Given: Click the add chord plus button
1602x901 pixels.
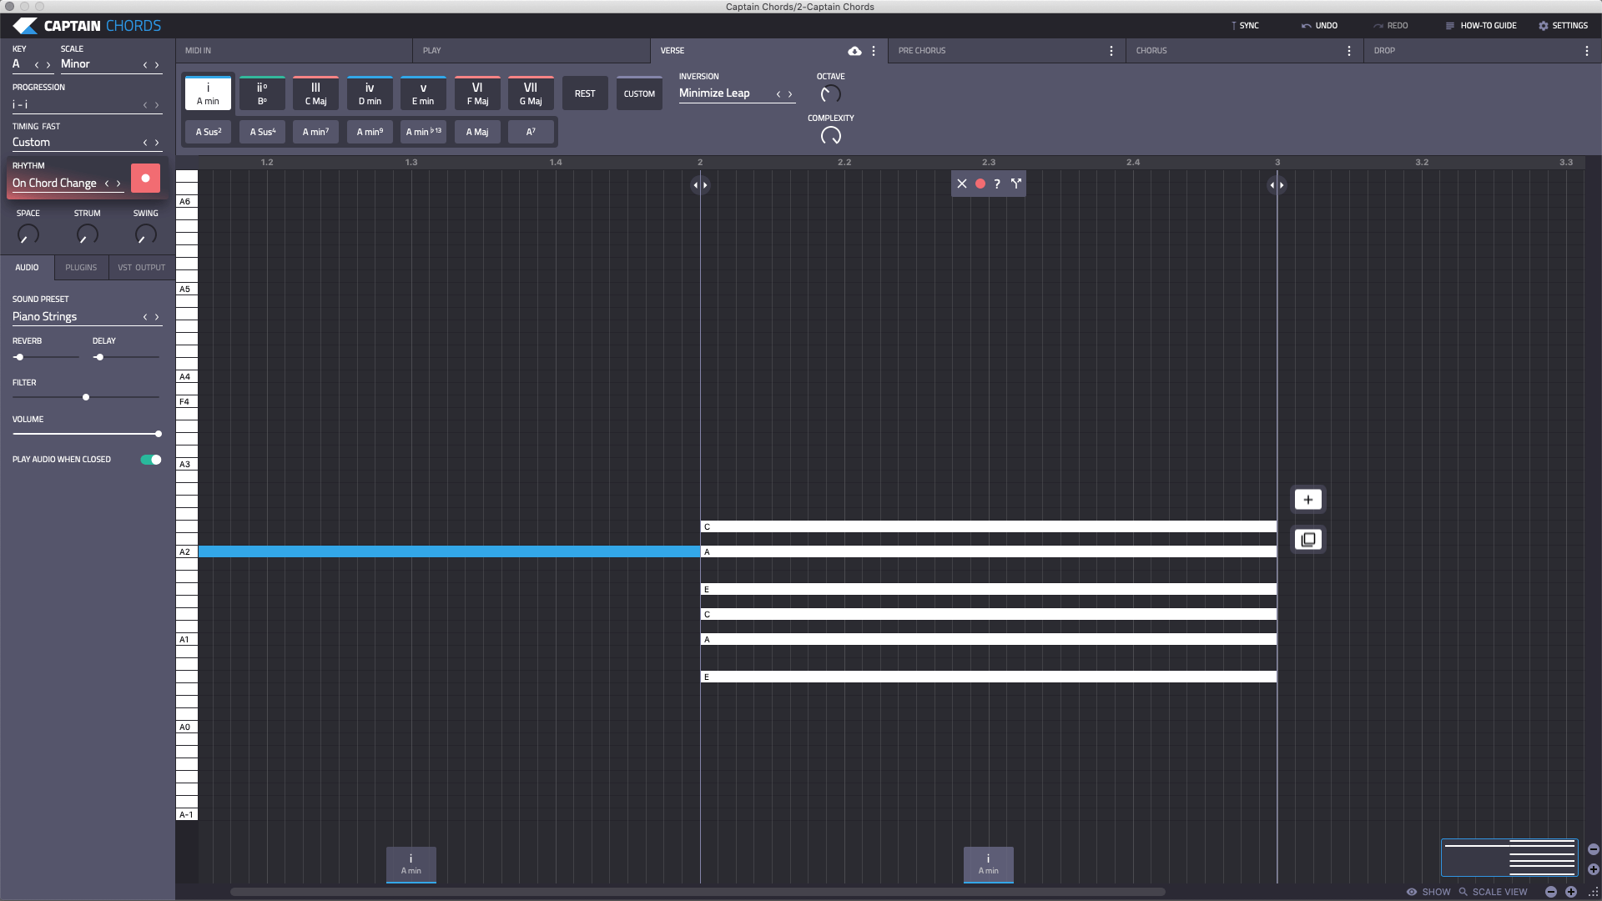Looking at the screenshot, I should pyautogui.click(x=1308, y=500).
